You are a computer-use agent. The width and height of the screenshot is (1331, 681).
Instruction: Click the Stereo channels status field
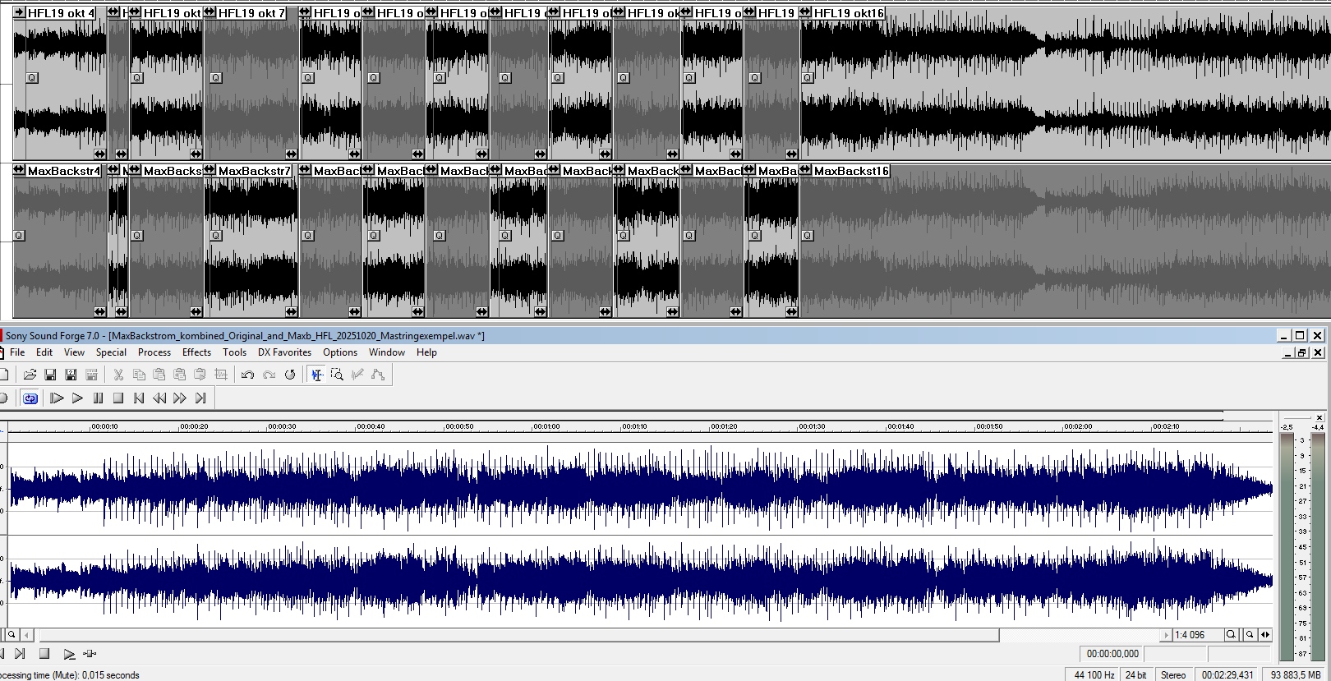(1172, 675)
